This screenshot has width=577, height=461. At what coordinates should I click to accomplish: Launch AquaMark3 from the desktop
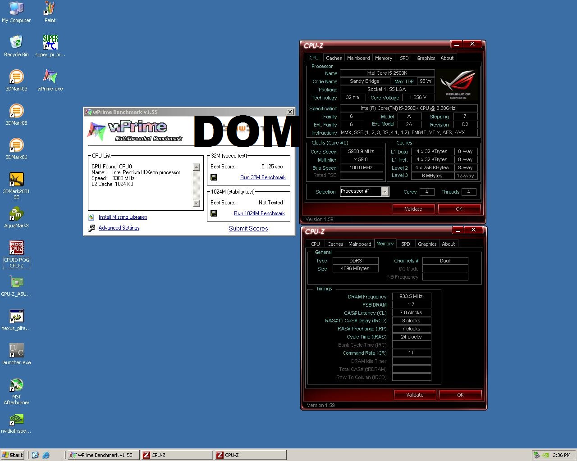coord(16,214)
